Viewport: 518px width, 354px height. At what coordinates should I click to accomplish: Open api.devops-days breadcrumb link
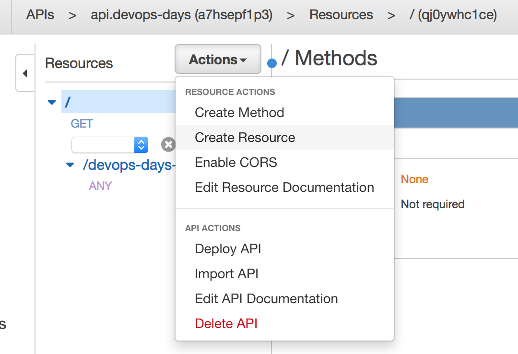coord(181,15)
